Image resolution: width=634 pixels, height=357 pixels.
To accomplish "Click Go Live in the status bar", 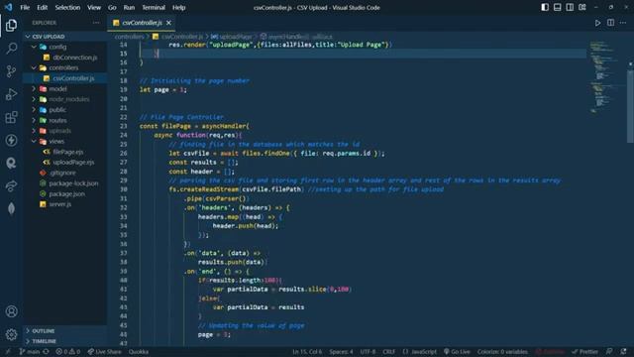I will (457, 352).
